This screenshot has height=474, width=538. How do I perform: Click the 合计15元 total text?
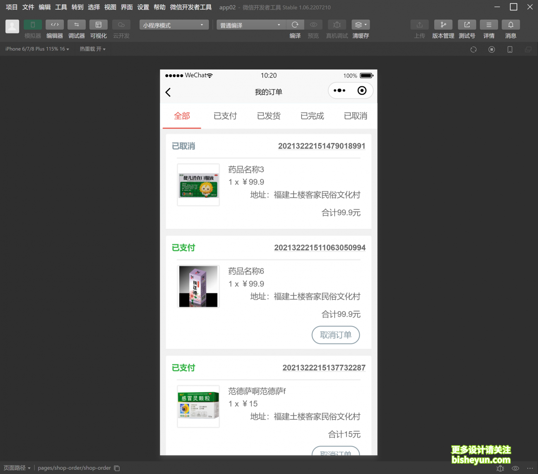point(344,434)
